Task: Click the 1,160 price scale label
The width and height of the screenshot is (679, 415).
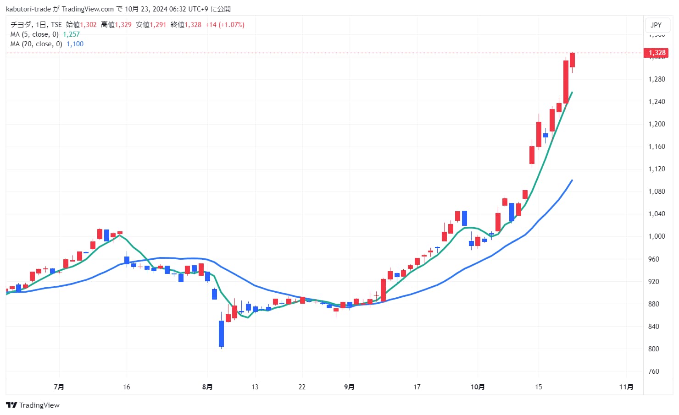Action: pos(657,147)
